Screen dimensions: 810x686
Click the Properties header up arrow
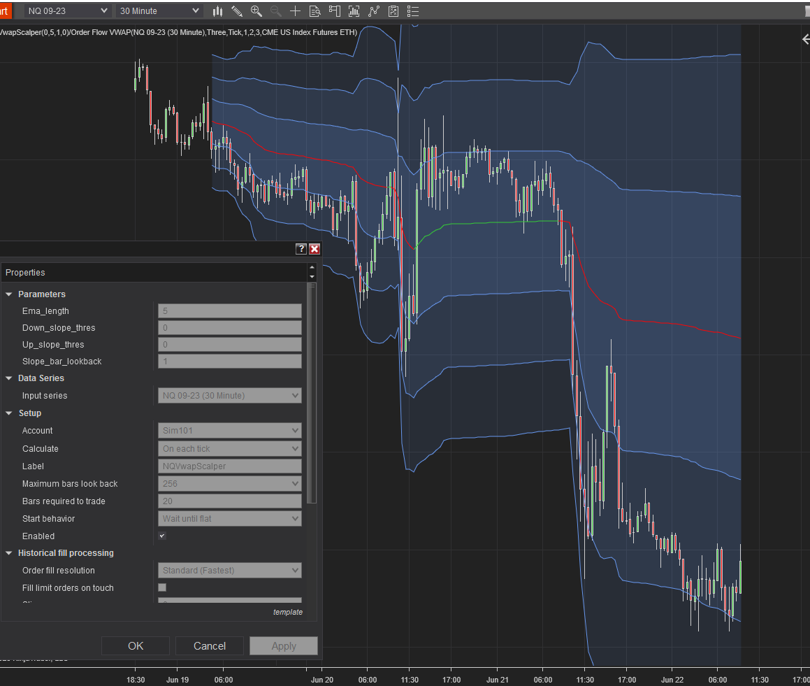pyautogui.click(x=312, y=268)
